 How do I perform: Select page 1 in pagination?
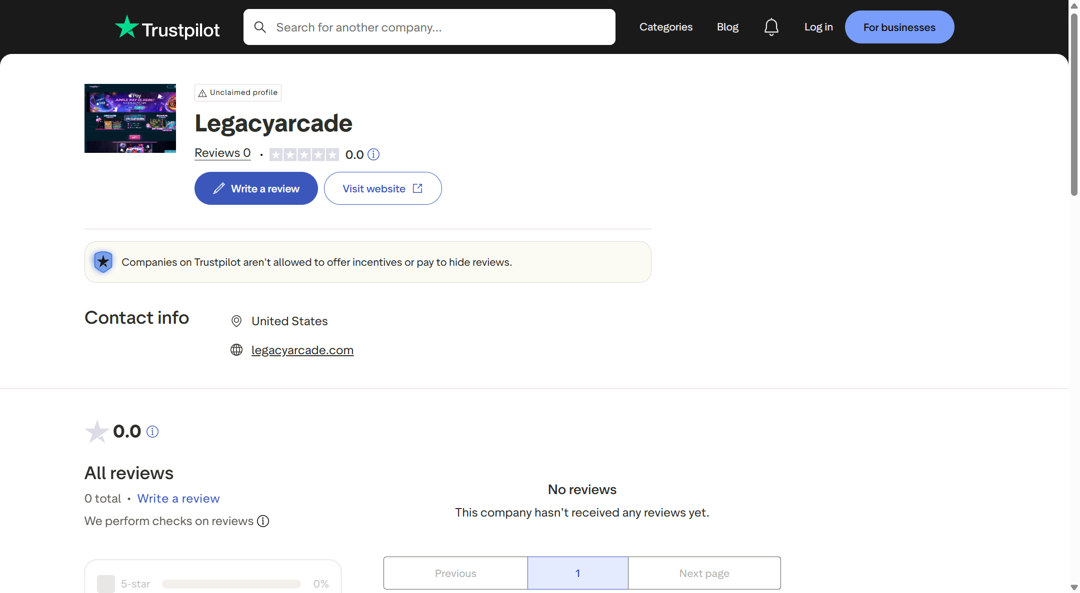point(577,573)
